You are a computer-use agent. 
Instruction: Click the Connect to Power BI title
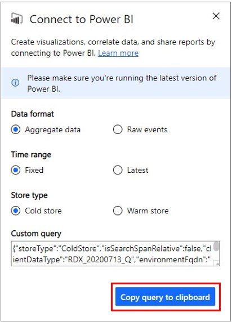coord(82,19)
